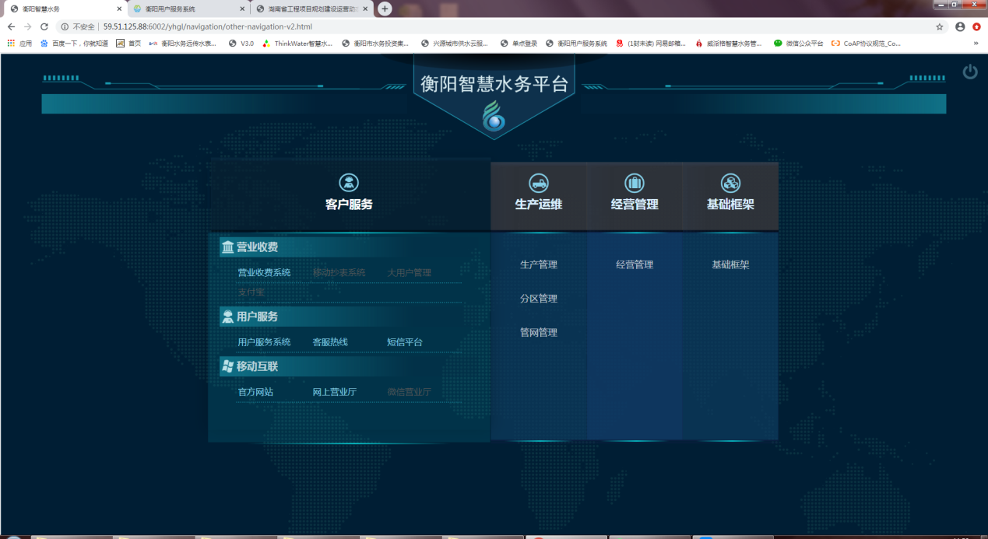Bookmark this page with star icon
This screenshot has height=539, width=988.
pyautogui.click(x=940, y=26)
